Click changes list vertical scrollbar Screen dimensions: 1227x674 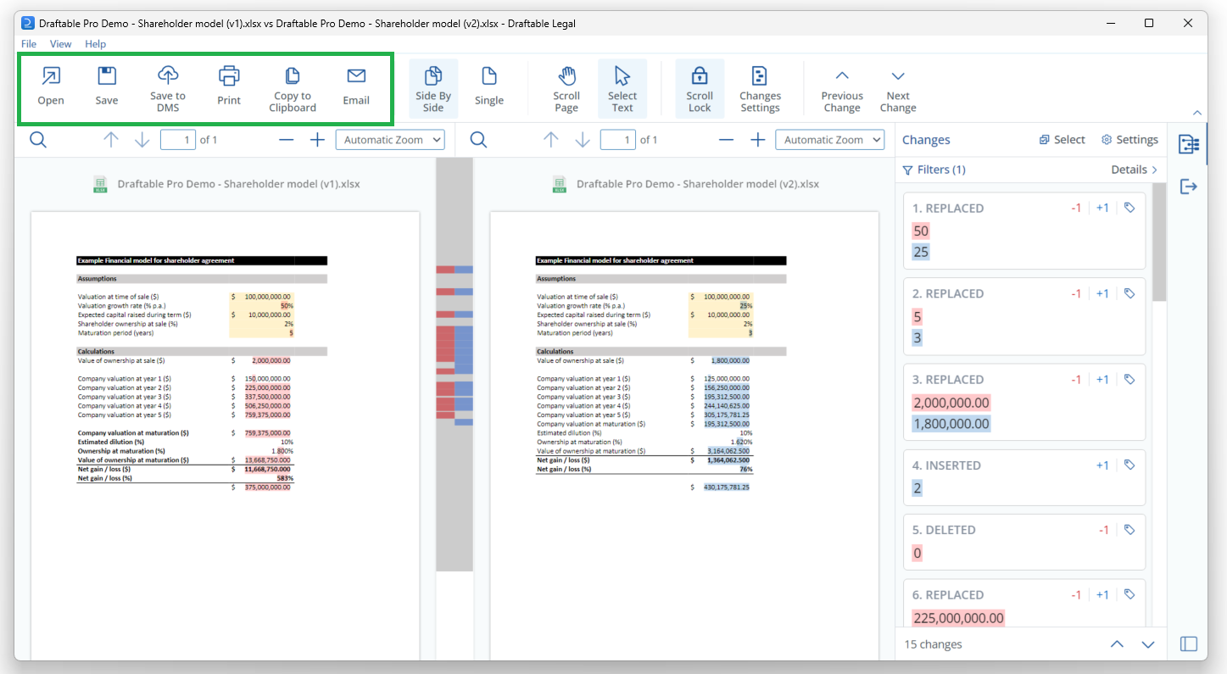click(x=1158, y=242)
